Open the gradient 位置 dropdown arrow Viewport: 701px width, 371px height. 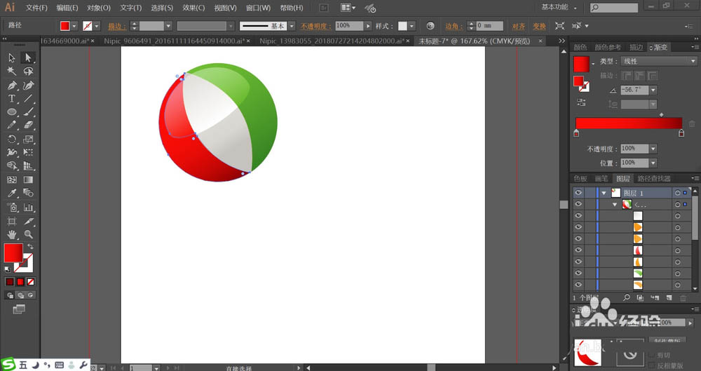tap(653, 163)
